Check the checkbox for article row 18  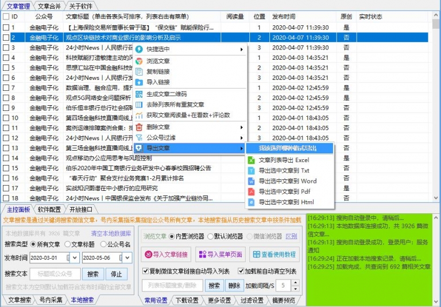pyautogui.click(x=6, y=198)
